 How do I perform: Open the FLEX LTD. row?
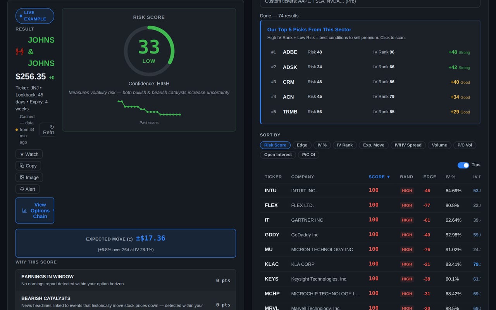tap(370, 205)
